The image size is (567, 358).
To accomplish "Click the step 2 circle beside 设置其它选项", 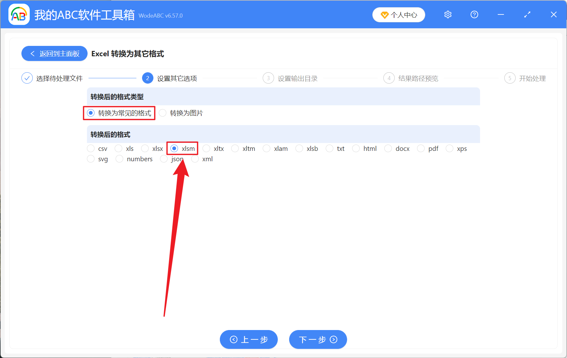I will pyautogui.click(x=147, y=78).
